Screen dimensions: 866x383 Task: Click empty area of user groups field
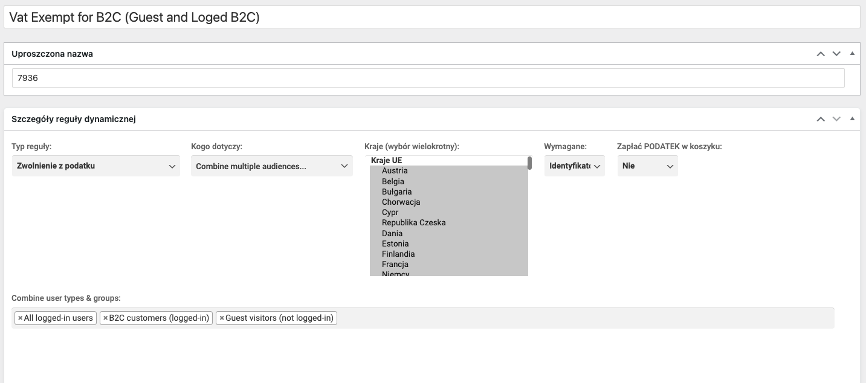coord(580,318)
